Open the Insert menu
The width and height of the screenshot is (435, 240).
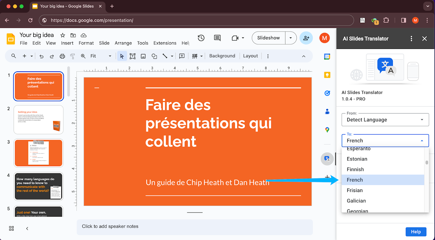tap(67, 43)
